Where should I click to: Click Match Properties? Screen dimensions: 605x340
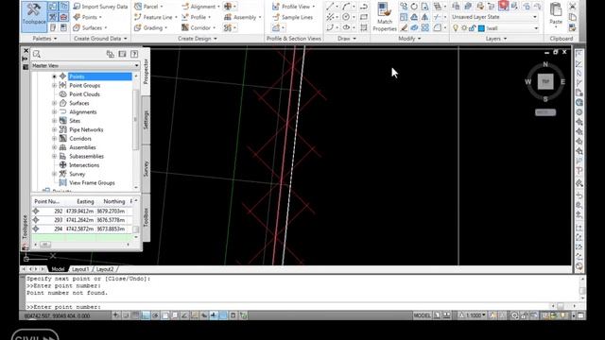385,17
